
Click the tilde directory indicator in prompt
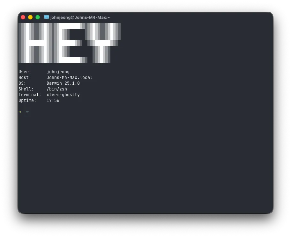[27, 112]
